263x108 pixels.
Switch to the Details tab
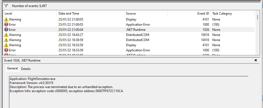point(26,69)
